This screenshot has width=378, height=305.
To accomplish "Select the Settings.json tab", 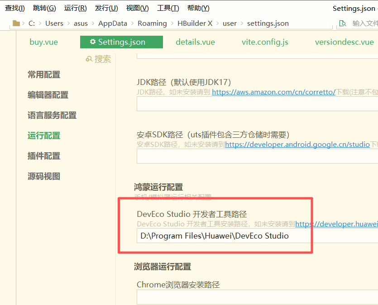I will tap(121, 42).
